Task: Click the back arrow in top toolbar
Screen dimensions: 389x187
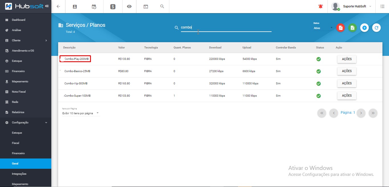Action: (x=58, y=6)
